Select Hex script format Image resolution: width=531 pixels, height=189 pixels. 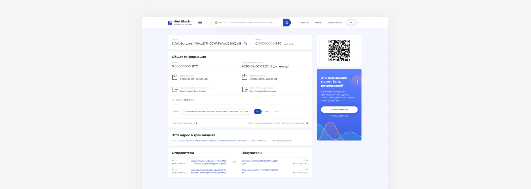[277, 112]
